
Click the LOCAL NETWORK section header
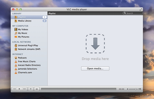pyautogui.click(x=22, y=42)
